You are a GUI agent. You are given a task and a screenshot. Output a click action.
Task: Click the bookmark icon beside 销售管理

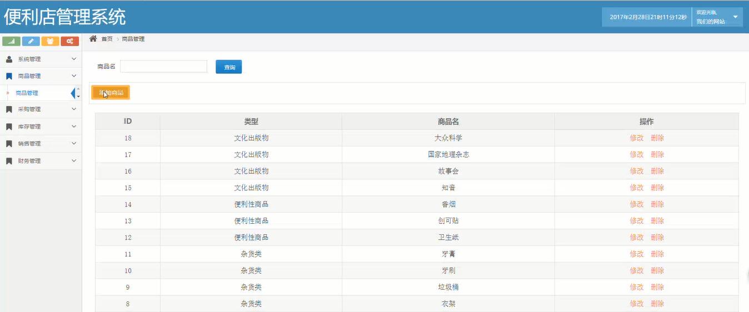click(x=9, y=144)
